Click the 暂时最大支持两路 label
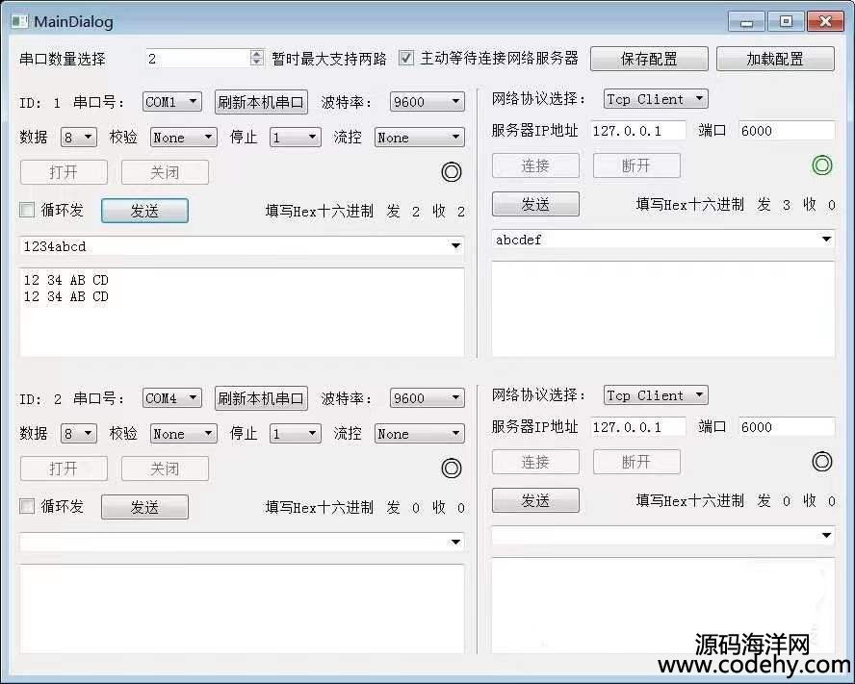855x684 pixels. 329,59
